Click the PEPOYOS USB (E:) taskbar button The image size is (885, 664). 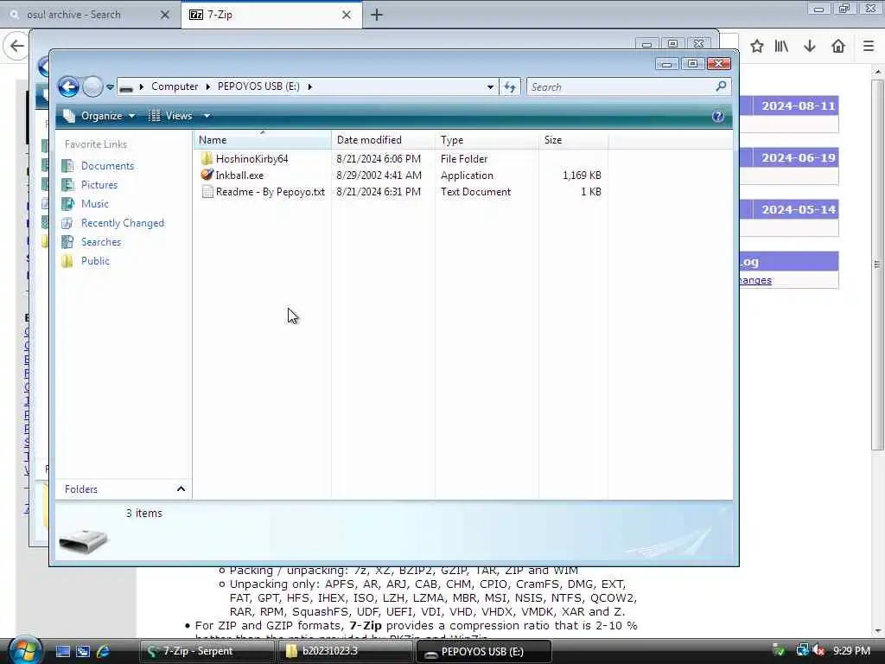click(x=484, y=652)
